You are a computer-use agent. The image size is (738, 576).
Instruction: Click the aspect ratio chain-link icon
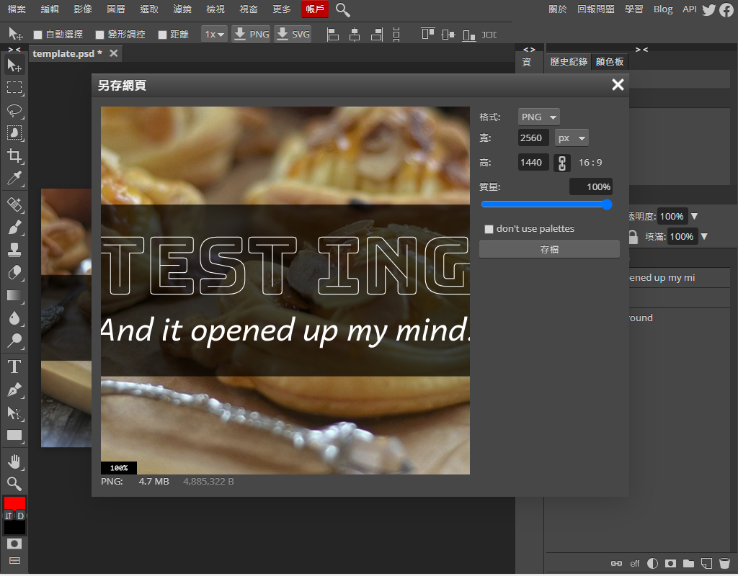[x=562, y=163]
